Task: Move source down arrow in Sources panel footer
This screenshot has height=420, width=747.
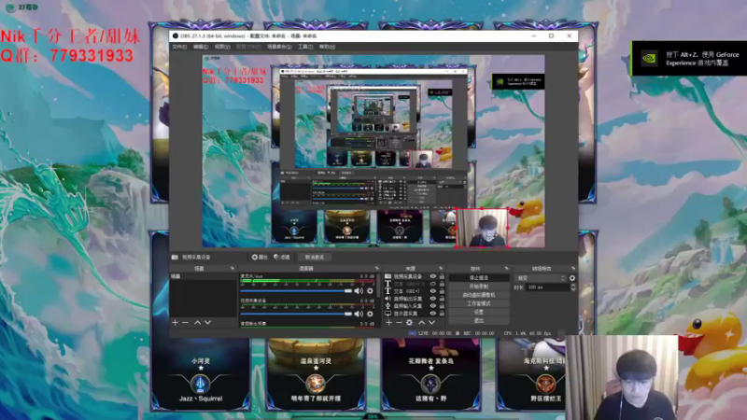Action: pyautogui.click(x=431, y=322)
